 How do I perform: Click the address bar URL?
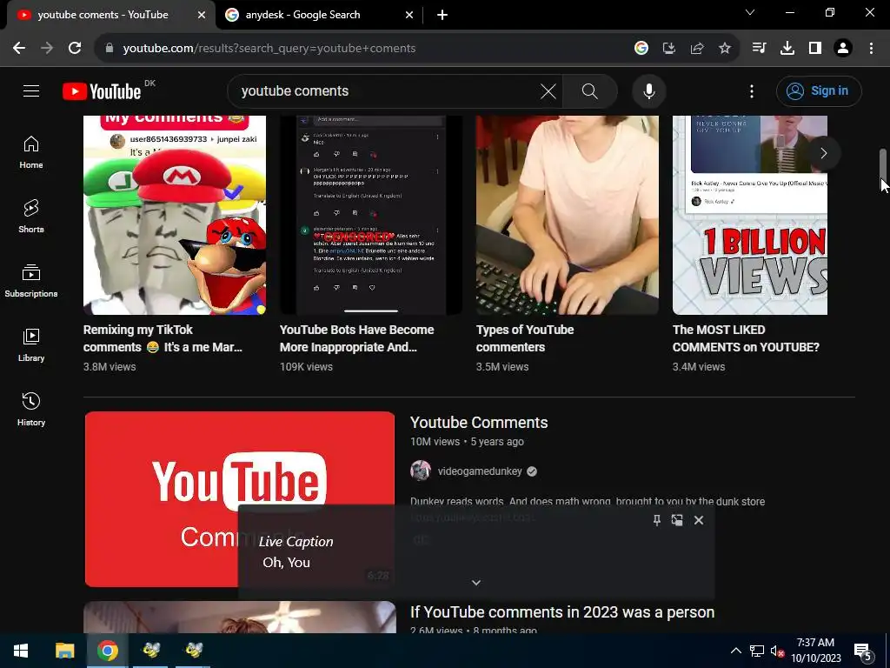click(269, 49)
